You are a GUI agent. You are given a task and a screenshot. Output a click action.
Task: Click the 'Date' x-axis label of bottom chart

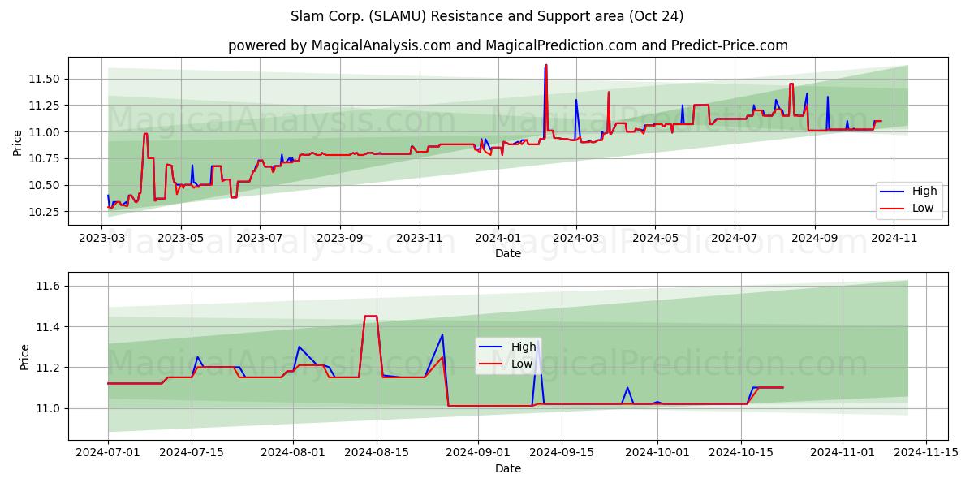(x=508, y=468)
